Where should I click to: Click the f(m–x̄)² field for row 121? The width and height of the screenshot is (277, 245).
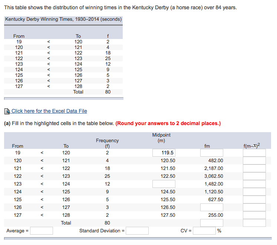254,169
